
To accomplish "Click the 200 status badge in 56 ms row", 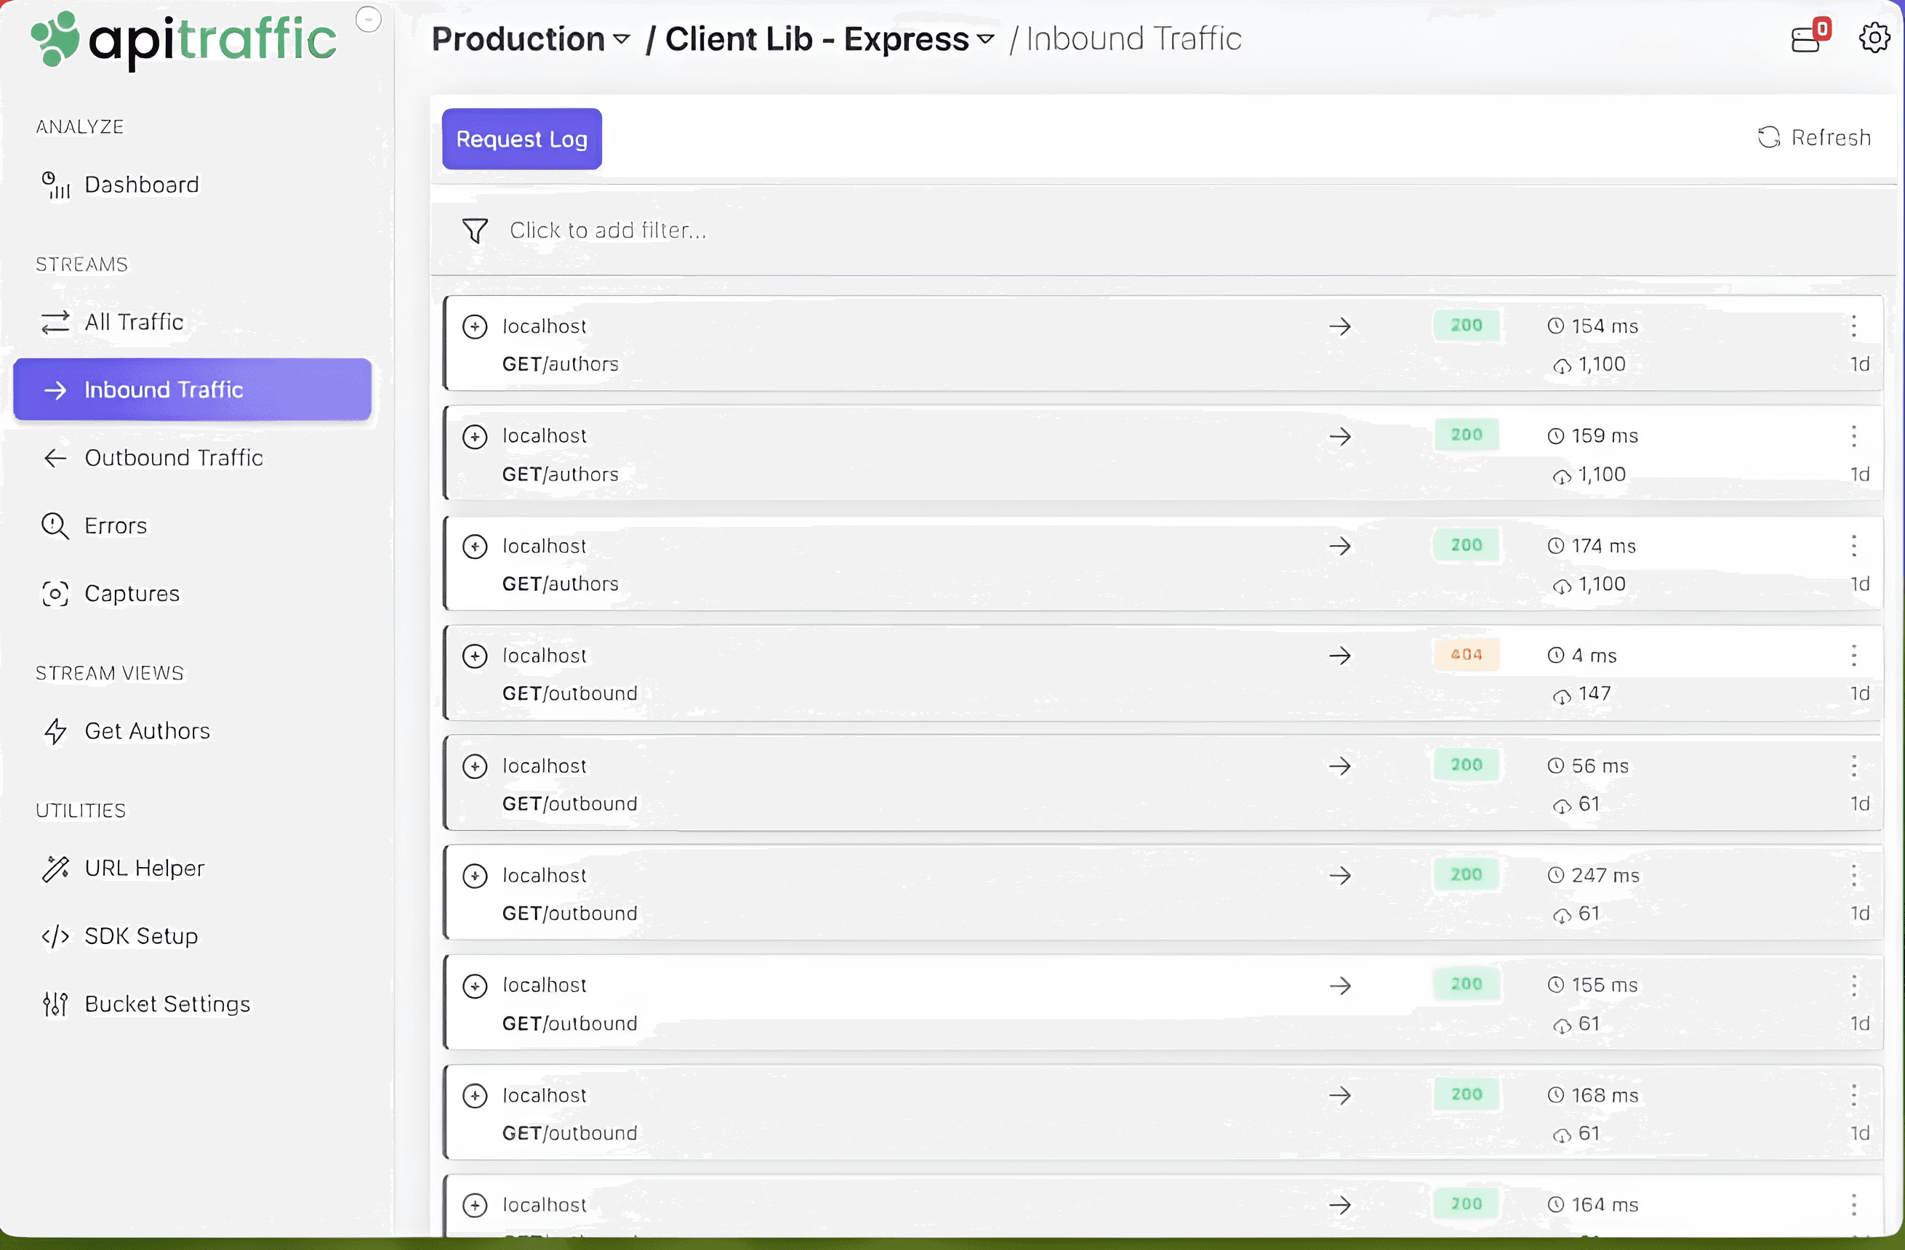I will (x=1467, y=765).
